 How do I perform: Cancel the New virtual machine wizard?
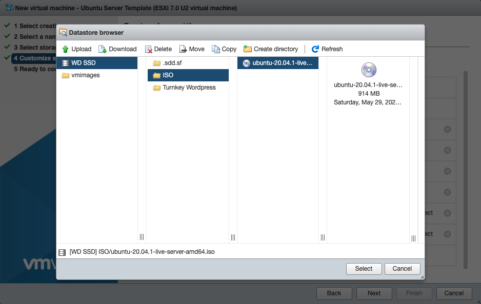tap(454, 293)
